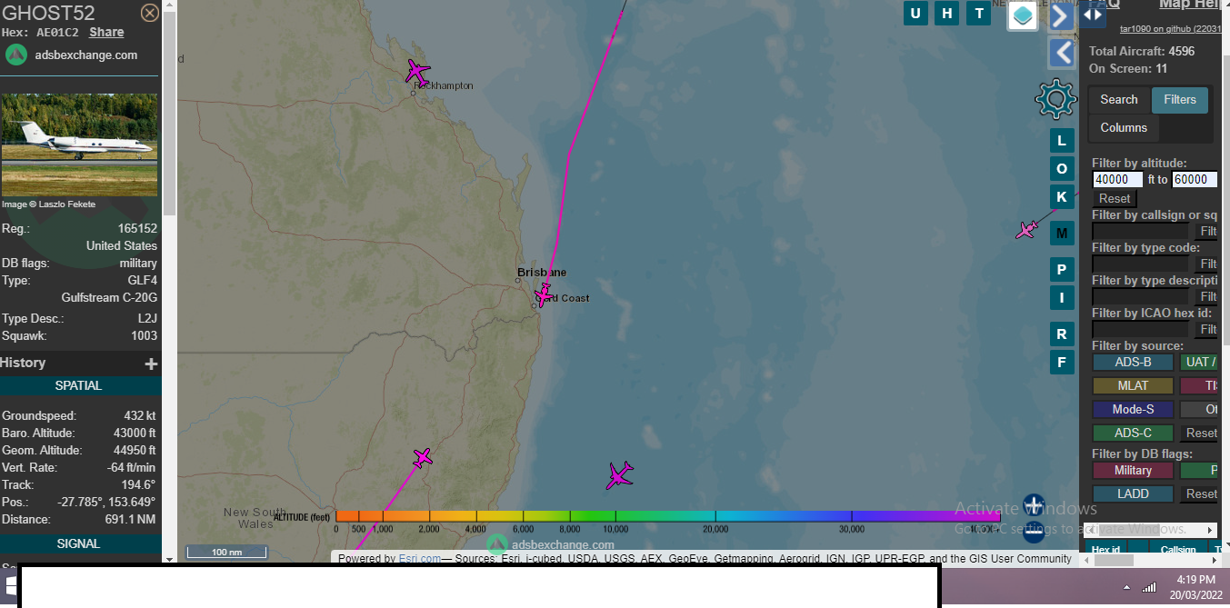Filter by ADS-C source

(x=1133, y=434)
